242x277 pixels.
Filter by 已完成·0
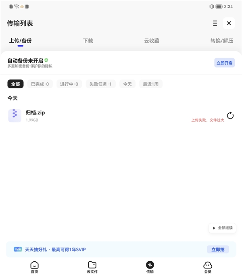[x=40, y=84]
